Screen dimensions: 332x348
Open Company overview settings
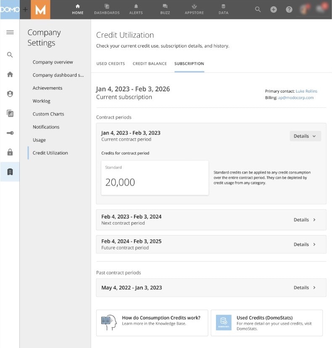[53, 62]
